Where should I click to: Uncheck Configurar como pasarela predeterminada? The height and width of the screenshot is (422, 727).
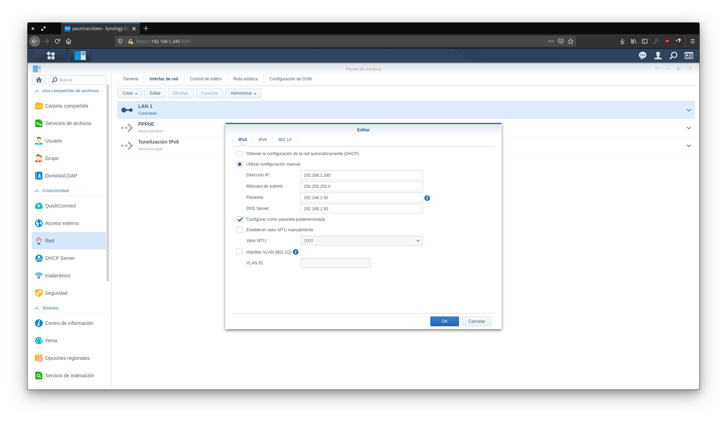tap(240, 219)
